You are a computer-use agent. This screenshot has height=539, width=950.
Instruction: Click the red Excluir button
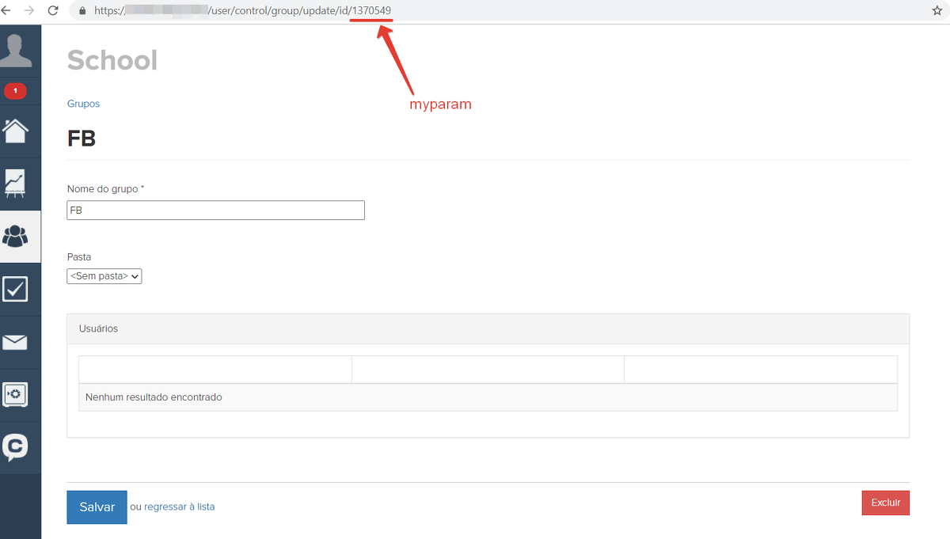pos(885,503)
